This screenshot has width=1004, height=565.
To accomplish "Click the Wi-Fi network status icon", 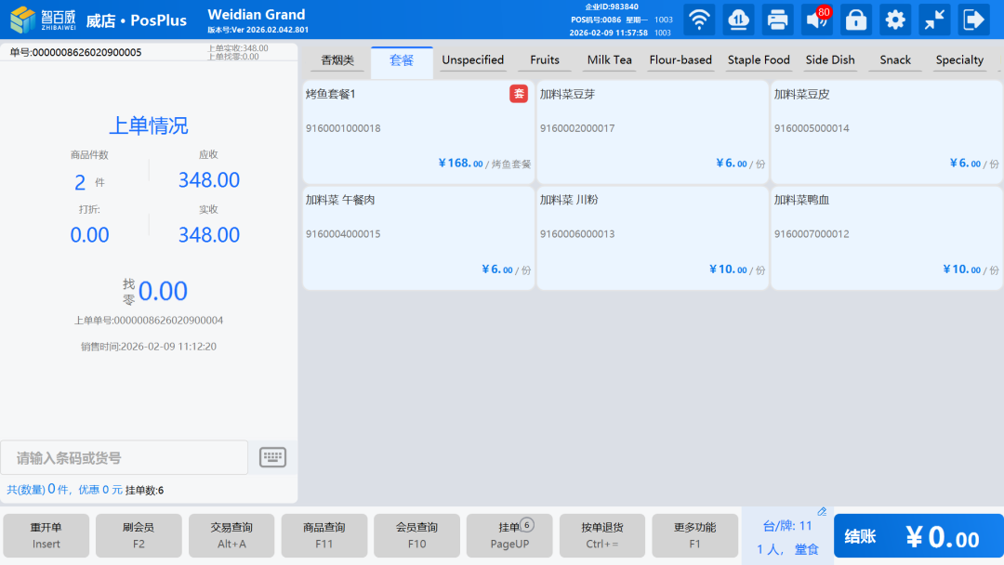I will [x=699, y=20].
